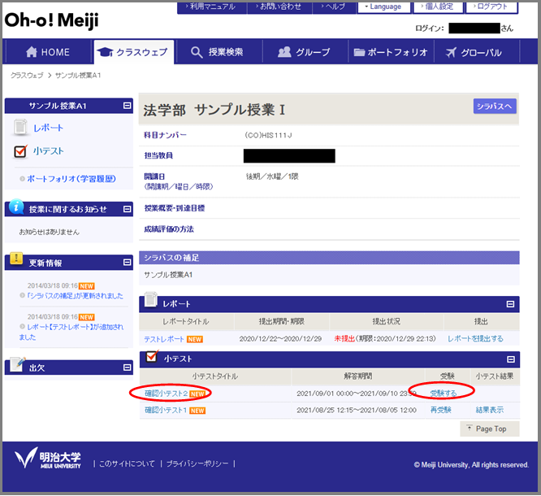Select the クラスウェブ tab
Screen dimensions: 541x496
coord(133,52)
